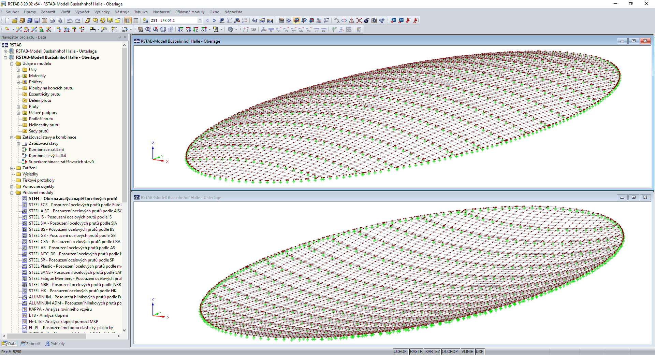The width and height of the screenshot is (655, 355).
Task: Open a model with the folder icon
Action: pyautogui.click(x=15, y=20)
